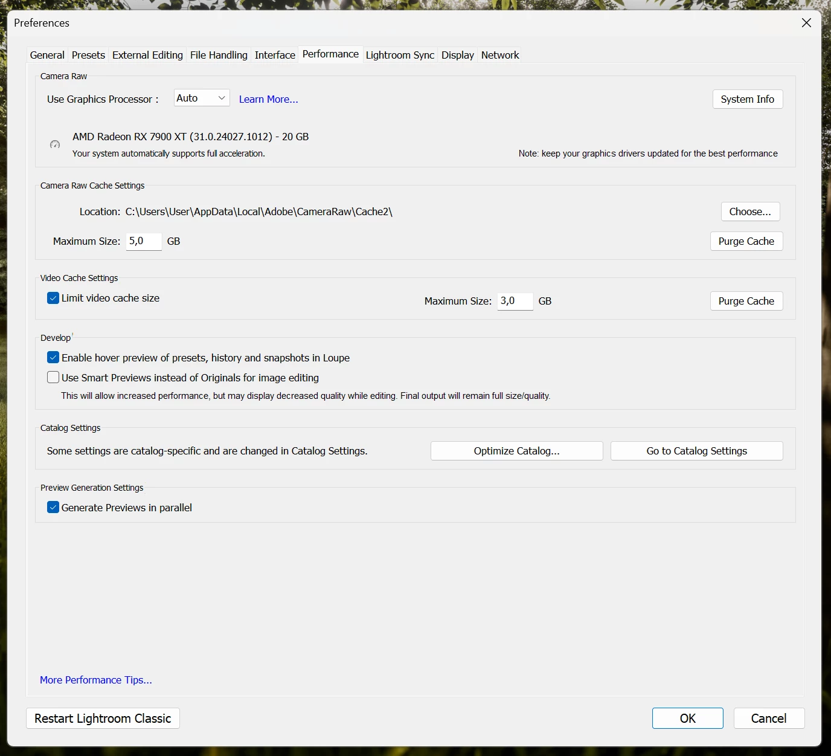Click the Smart Previews performance description text
Screen dimensions: 831x756
point(306,396)
